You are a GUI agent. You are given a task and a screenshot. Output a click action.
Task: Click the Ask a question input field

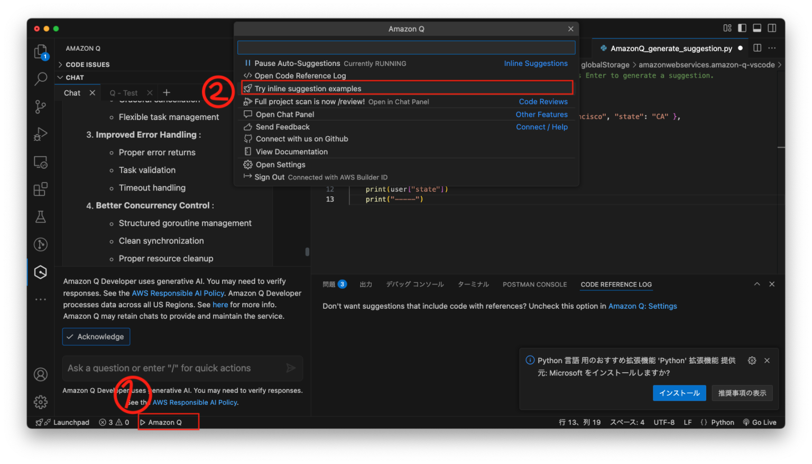point(174,368)
